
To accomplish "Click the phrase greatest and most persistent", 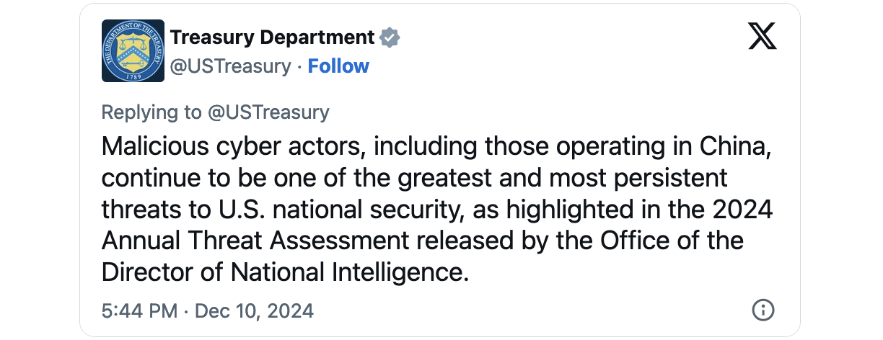I will 560,178.
